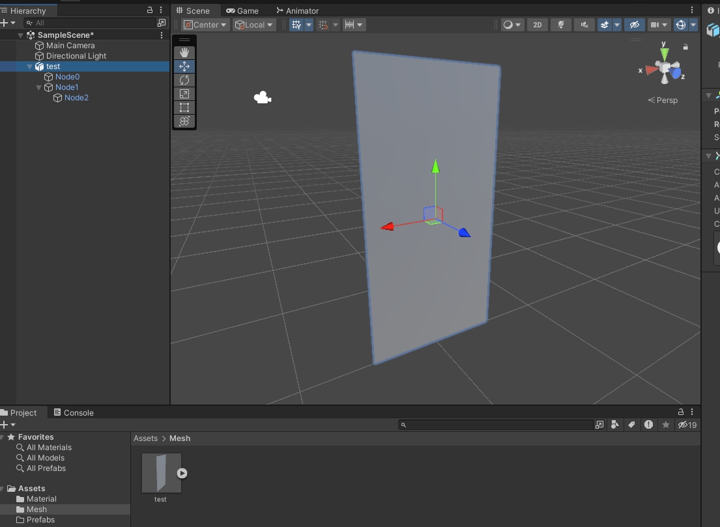Expand test asset sub-assets arrow
Image resolution: width=720 pixels, height=527 pixels.
click(182, 473)
